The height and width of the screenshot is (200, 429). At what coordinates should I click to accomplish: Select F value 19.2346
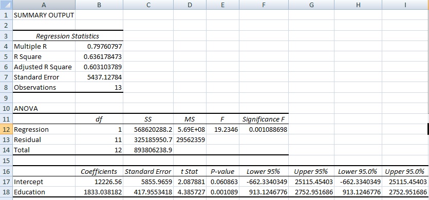[x=222, y=129]
